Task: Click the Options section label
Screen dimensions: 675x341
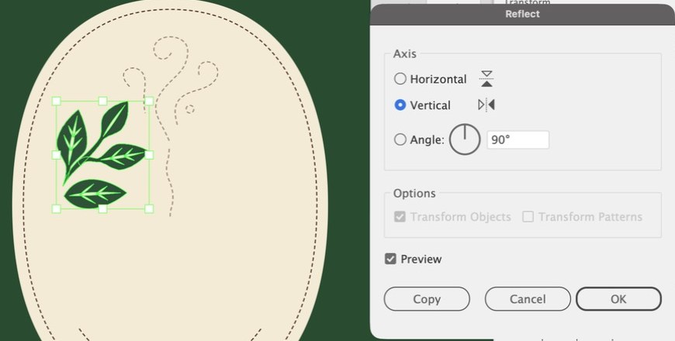Action: (414, 193)
